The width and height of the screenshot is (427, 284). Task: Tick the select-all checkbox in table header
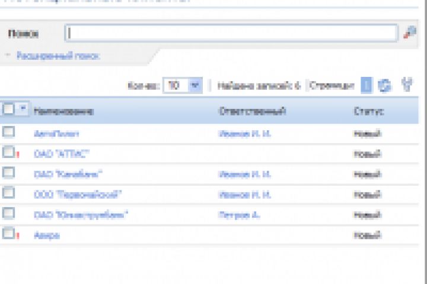click(x=8, y=109)
